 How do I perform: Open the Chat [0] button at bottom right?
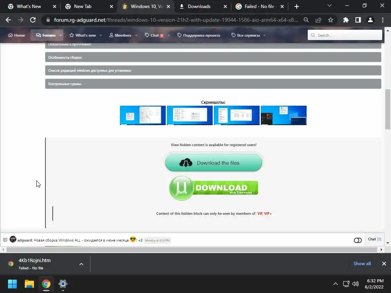click(x=375, y=239)
